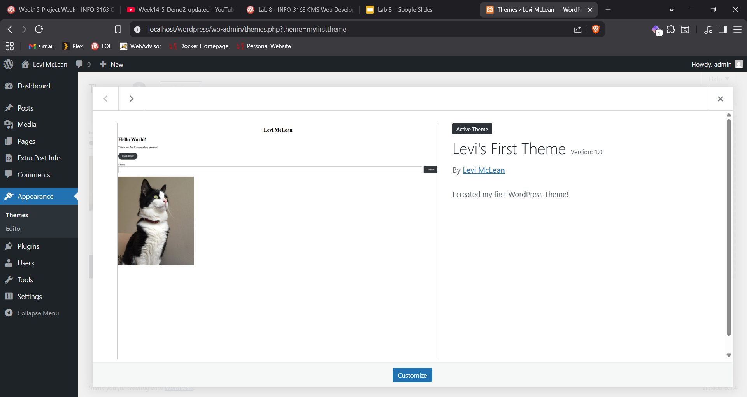Click the Customize button

coord(412,375)
